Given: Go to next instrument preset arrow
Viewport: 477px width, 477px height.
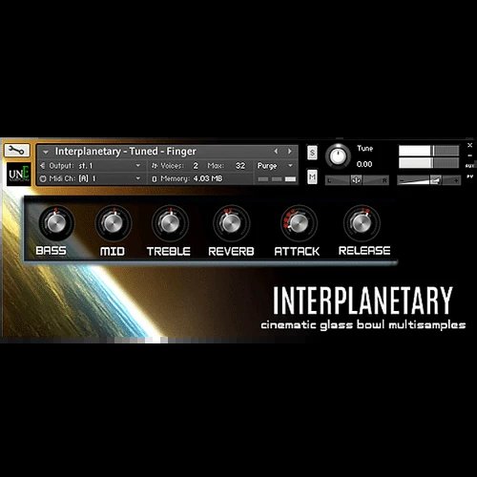Looking at the screenshot, I should [289, 152].
